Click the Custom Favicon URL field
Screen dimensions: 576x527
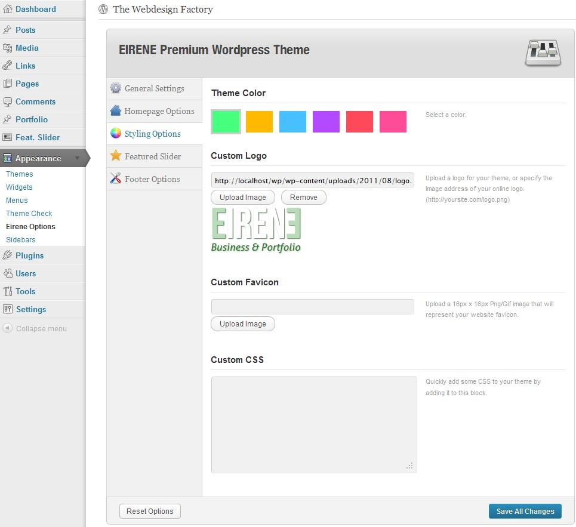(312, 307)
